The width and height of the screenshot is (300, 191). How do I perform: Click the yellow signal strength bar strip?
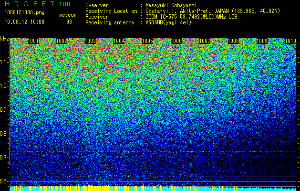point(153,188)
